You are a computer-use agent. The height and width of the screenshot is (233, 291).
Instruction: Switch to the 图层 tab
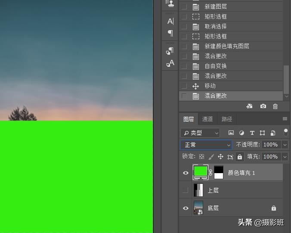point(189,119)
